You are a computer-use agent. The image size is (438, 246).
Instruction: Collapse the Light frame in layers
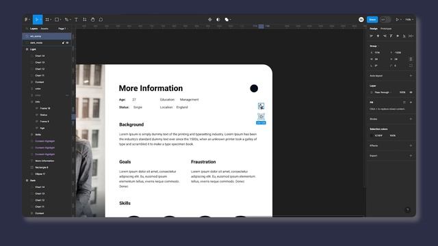click(x=27, y=49)
